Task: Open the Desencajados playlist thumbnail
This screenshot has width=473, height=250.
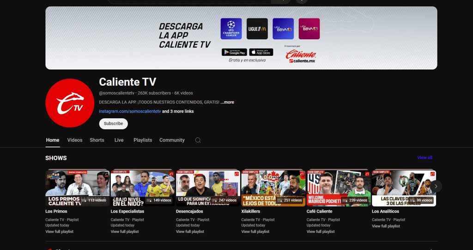Action: pos(208,188)
